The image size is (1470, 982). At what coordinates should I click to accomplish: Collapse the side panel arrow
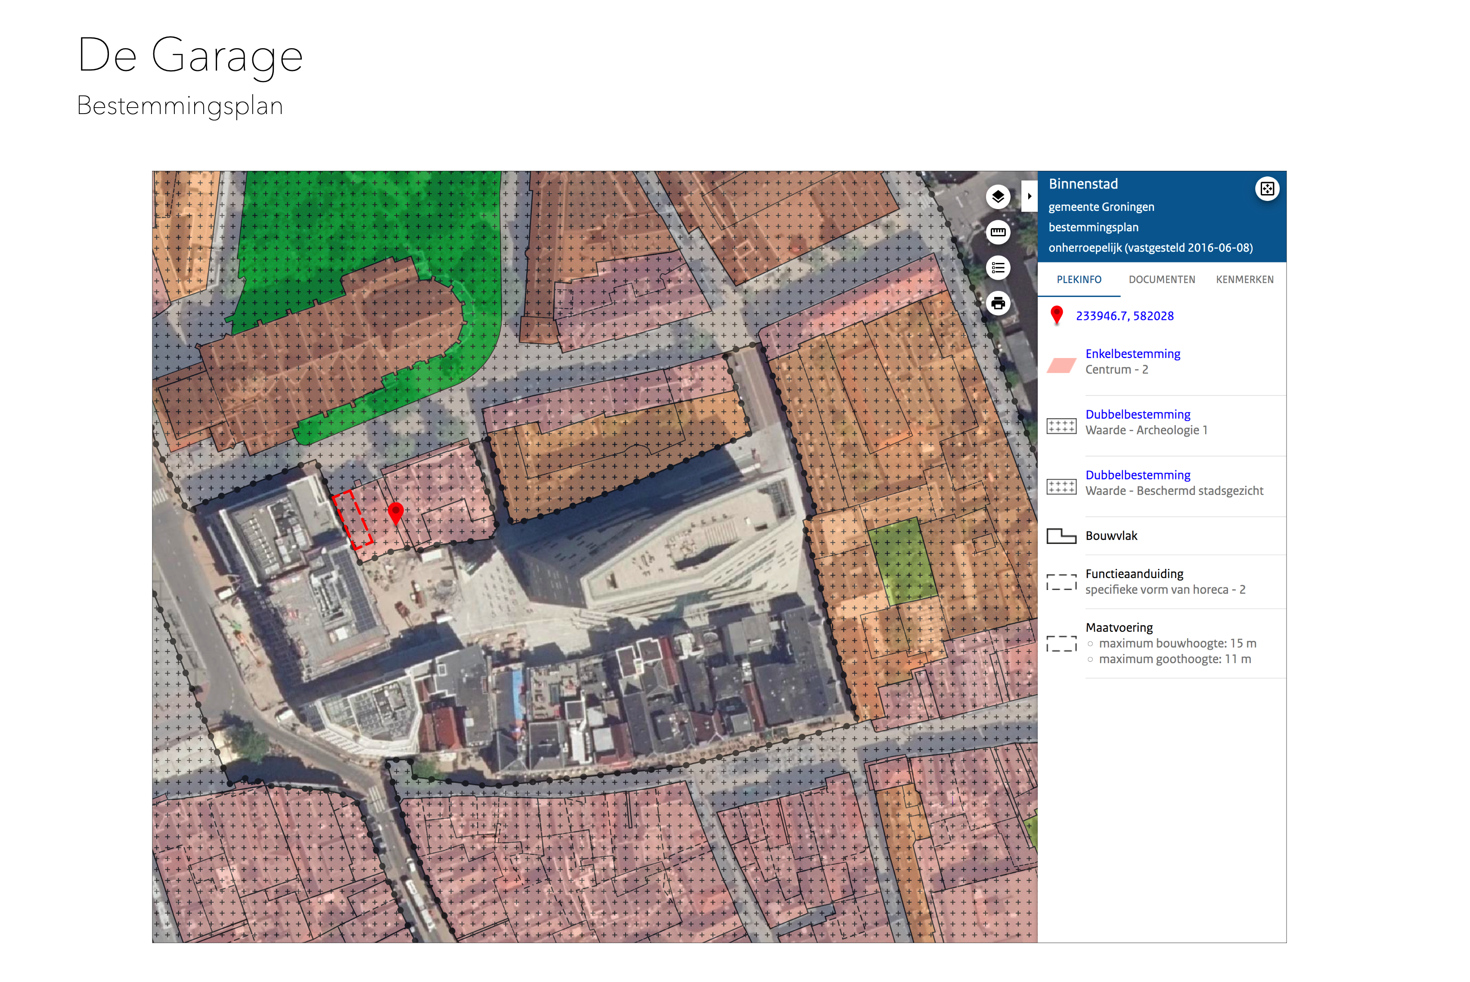(x=1029, y=196)
